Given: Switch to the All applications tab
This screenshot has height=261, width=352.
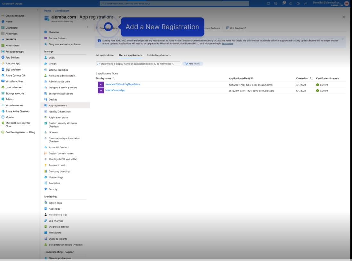Looking at the screenshot, I should [x=105, y=55].
